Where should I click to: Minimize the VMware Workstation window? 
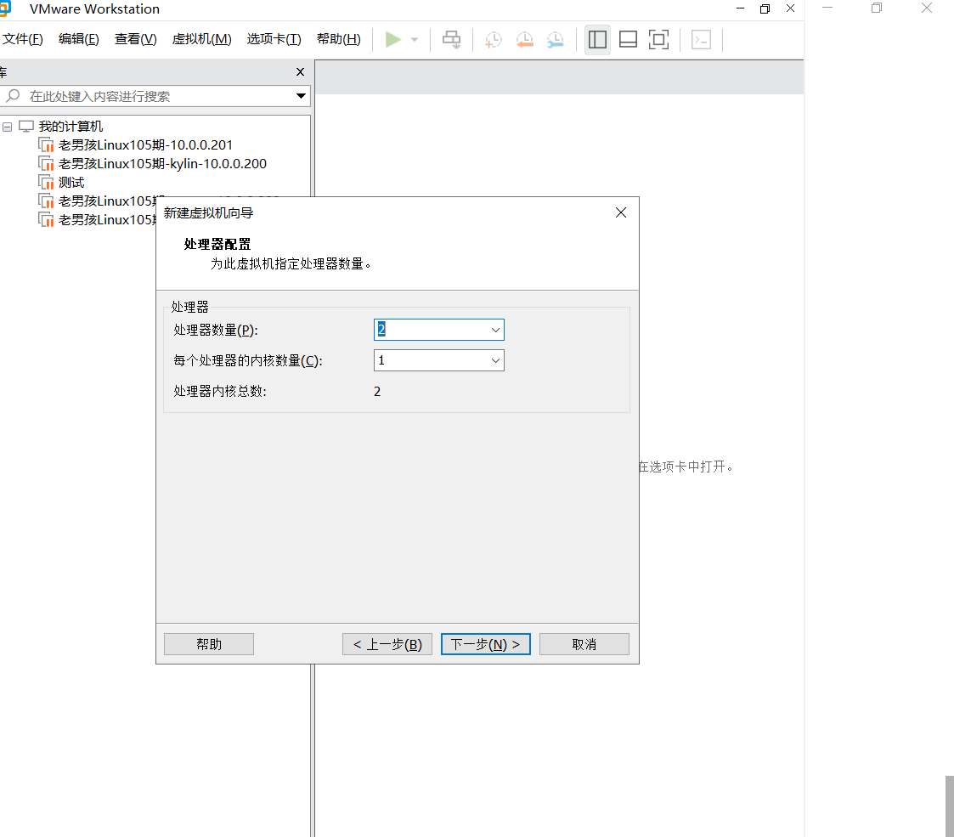(x=741, y=8)
